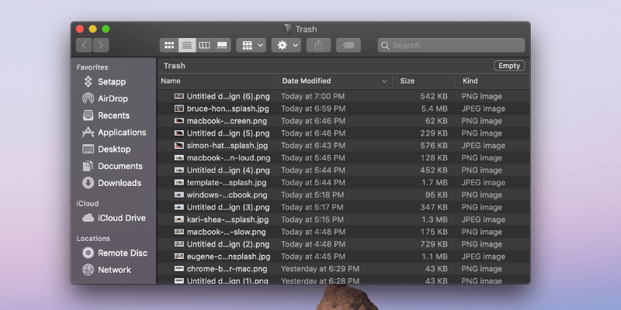Screen dimensions: 621x310
Task: Click thumbnail icon of kari-shea-...splash.jpg
Action: pyautogui.click(x=179, y=219)
